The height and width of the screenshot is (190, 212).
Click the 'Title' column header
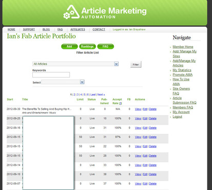pyautogui.click(x=25, y=100)
